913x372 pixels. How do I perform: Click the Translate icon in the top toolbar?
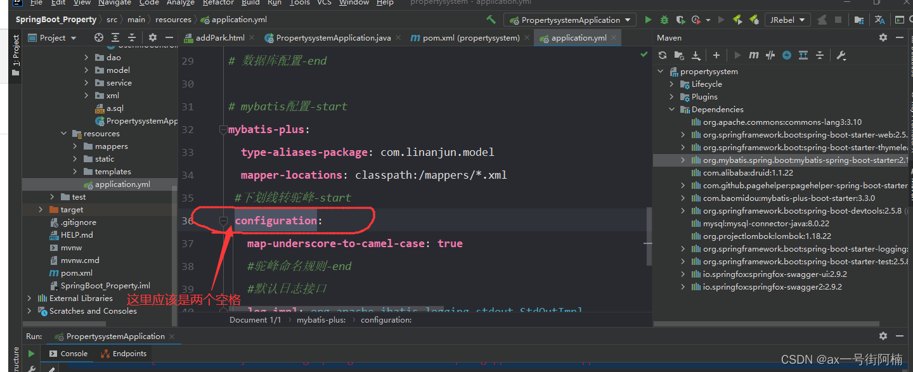pos(880,20)
